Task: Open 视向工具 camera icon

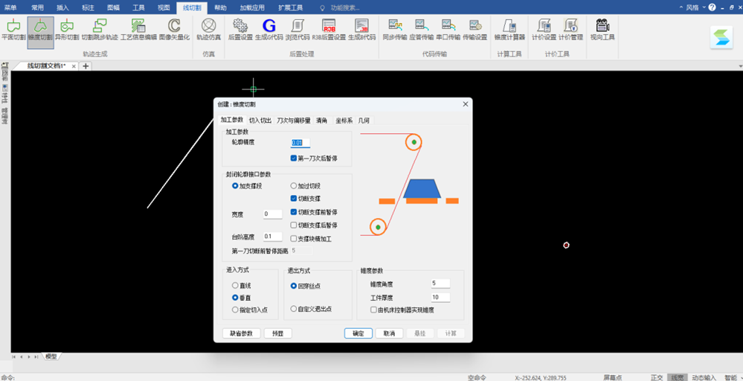Action: point(602,29)
